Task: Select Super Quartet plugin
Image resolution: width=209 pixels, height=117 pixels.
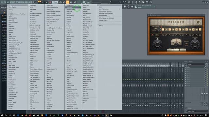Action: [x=70, y=85]
